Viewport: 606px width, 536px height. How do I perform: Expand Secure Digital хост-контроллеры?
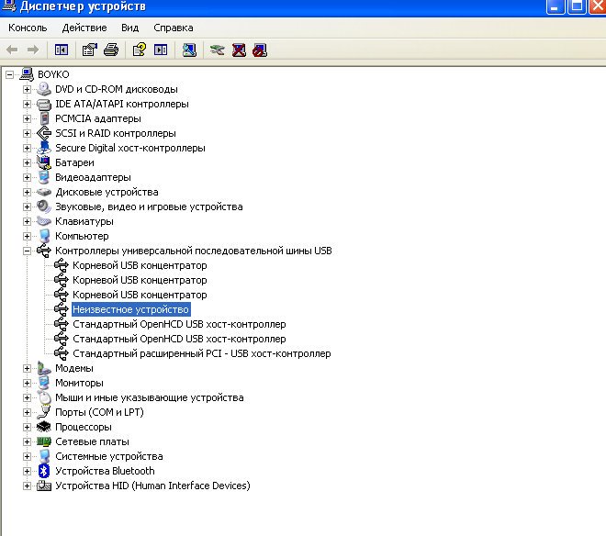tap(27, 148)
